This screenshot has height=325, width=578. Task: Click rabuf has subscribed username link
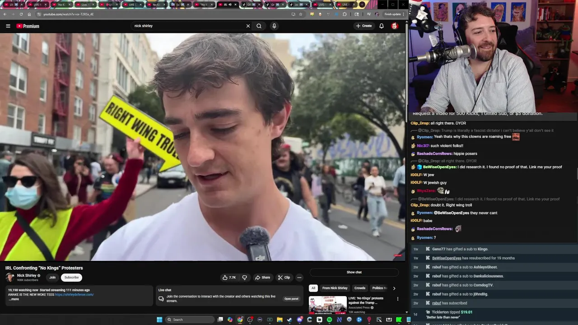[x=437, y=303]
